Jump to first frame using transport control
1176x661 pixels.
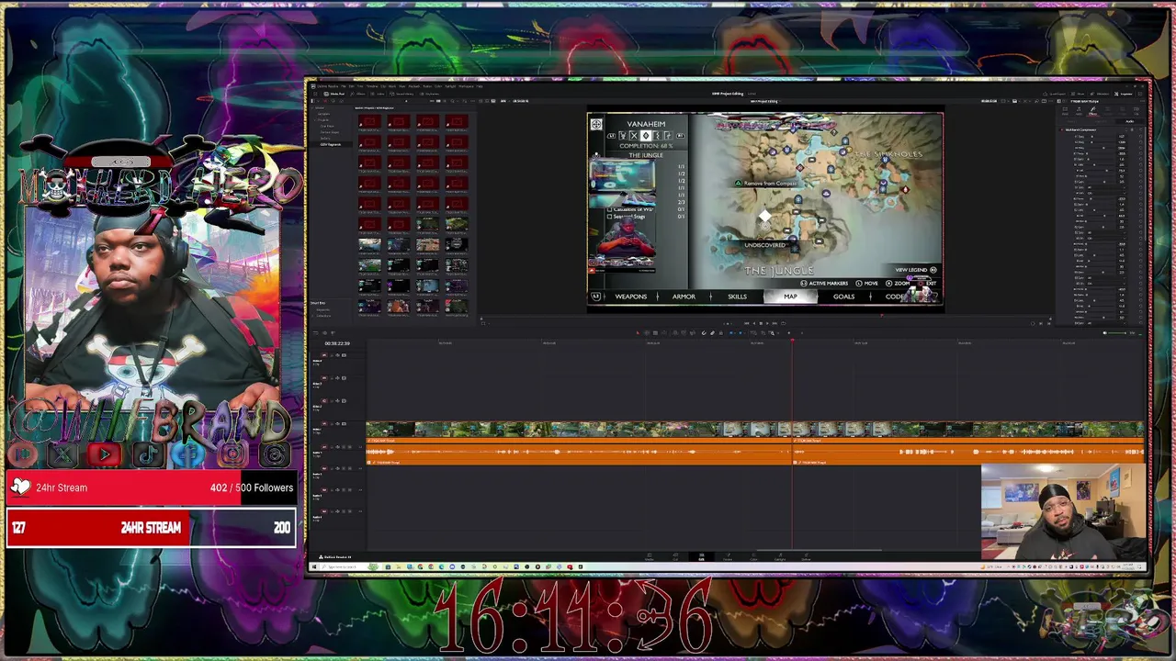[746, 323]
